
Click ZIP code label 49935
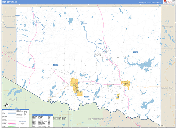point(55,65)
